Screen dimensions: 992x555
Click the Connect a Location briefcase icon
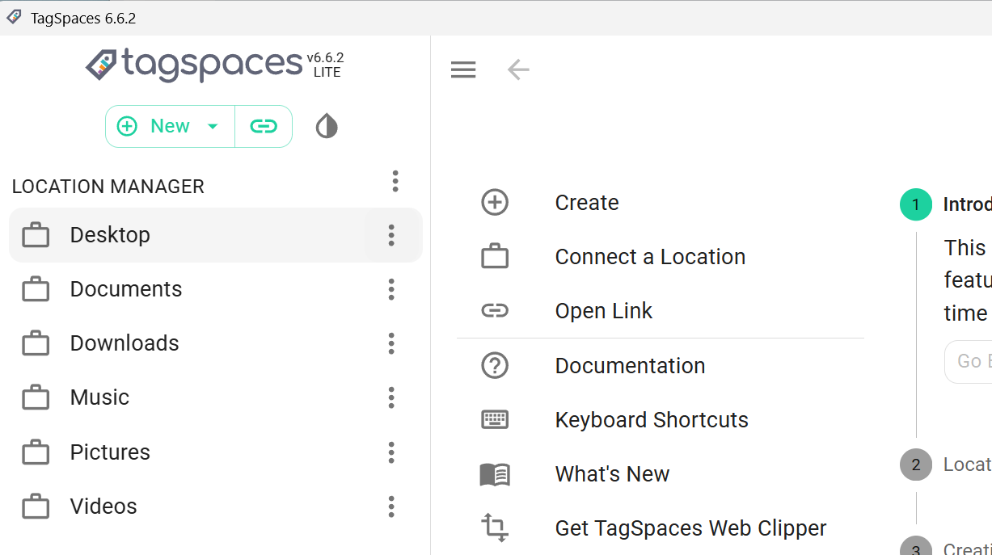click(495, 256)
